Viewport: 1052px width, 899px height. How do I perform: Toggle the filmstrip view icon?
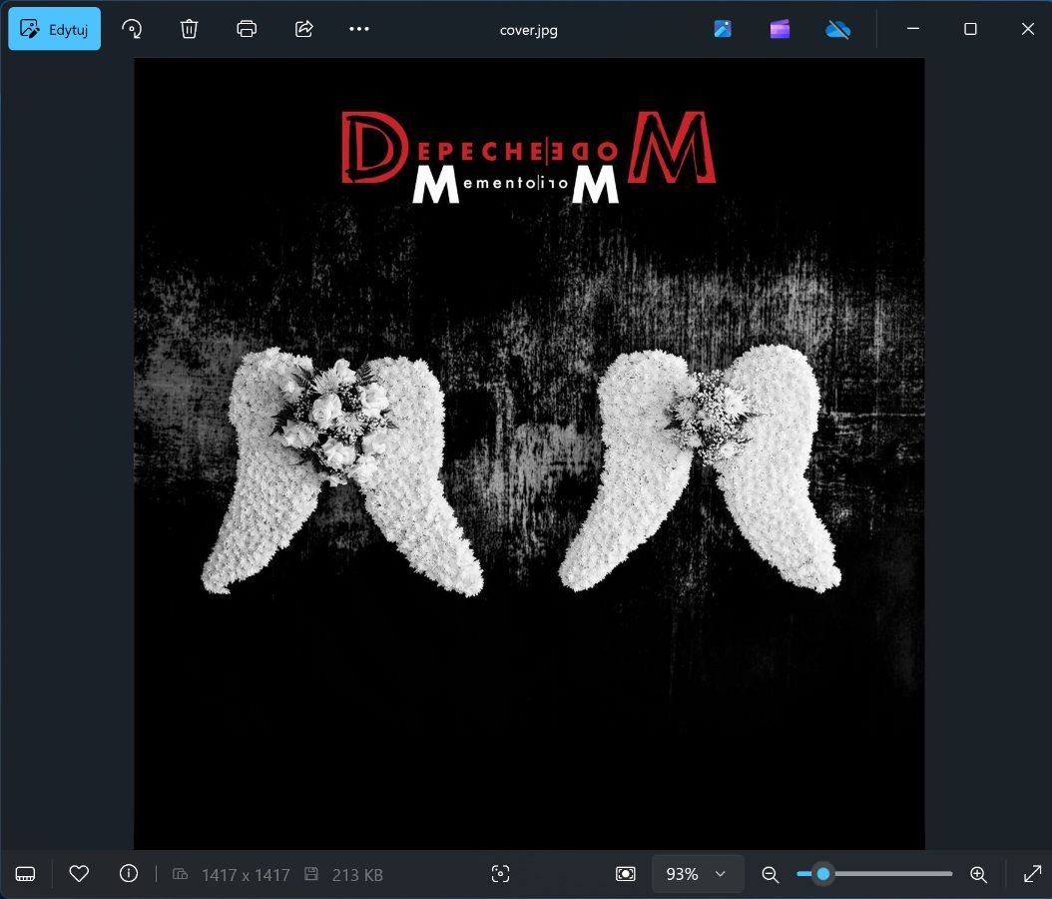click(x=26, y=874)
